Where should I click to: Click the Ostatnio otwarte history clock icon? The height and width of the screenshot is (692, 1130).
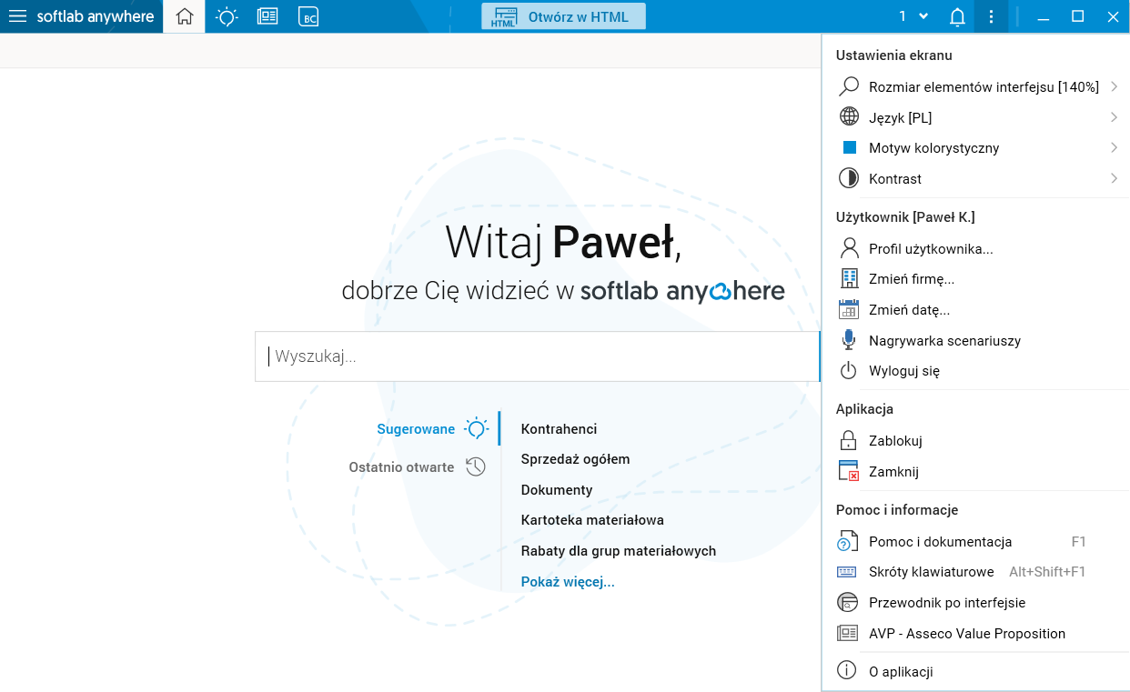pyautogui.click(x=476, y=466)
